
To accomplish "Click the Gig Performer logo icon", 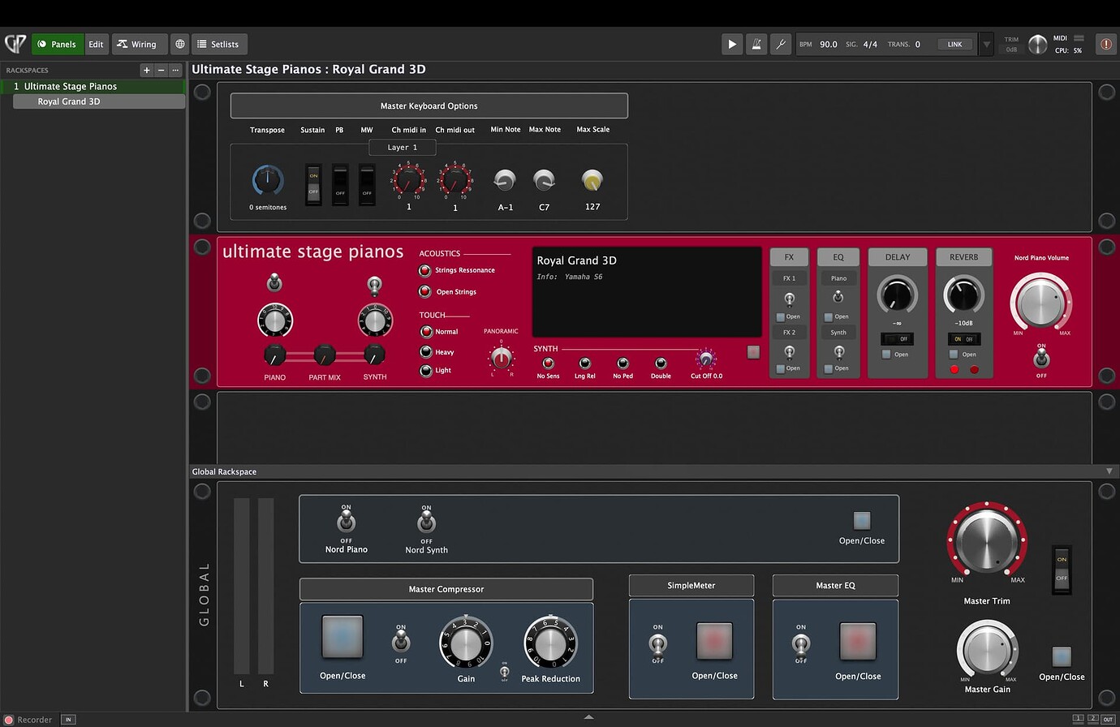I will click(15, 44).
